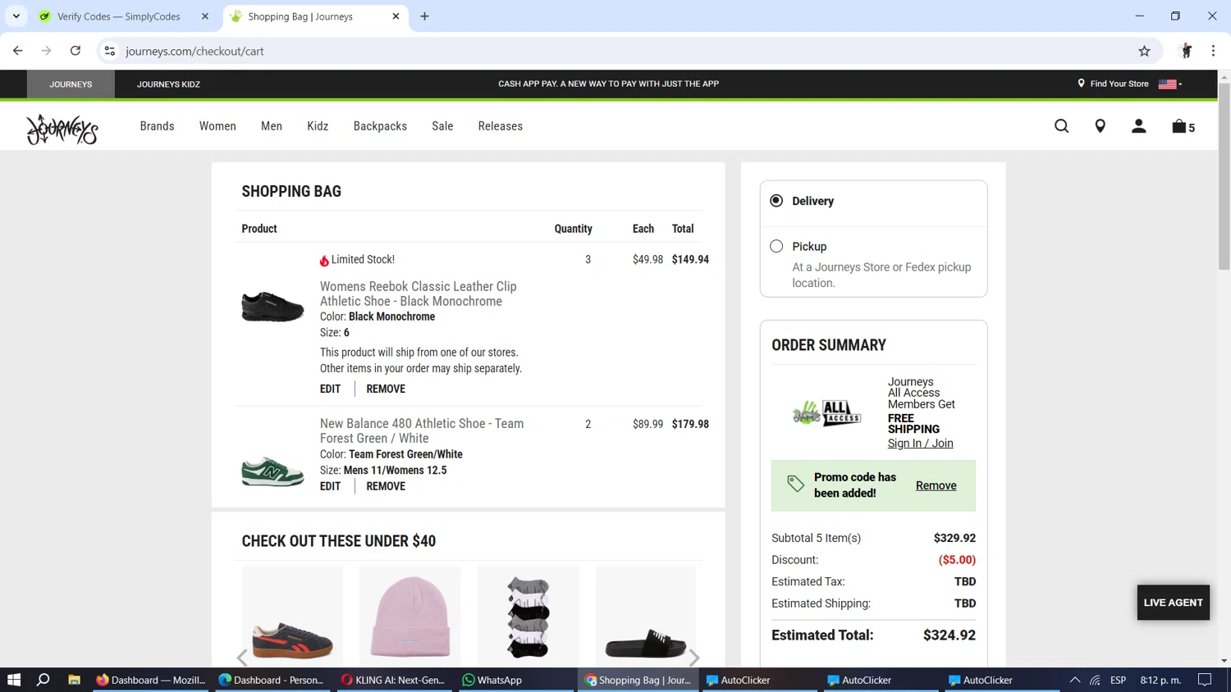The width and height of the screenshot is (1231, 692).
Task: Show previous products in the under $40 carousel
Action: (242, 658)
